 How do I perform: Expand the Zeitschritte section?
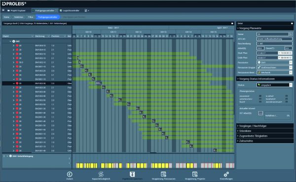(265, 141)
